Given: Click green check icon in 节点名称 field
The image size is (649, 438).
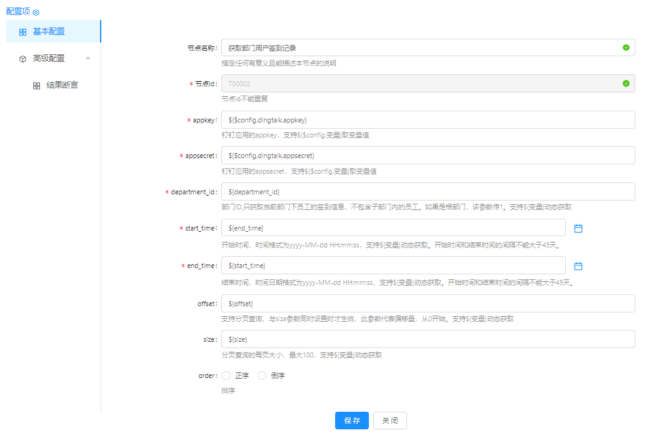Looking at the screenshot, I should coord(626,47).
